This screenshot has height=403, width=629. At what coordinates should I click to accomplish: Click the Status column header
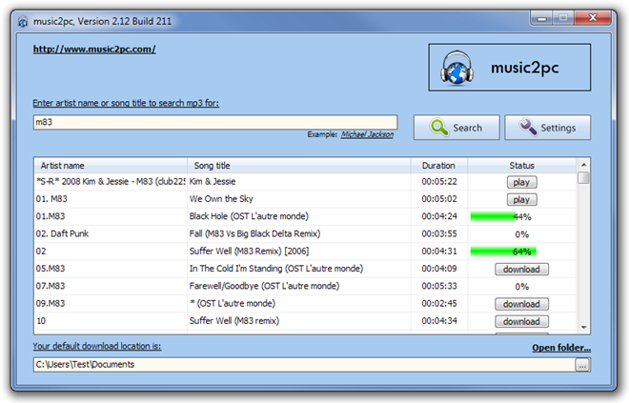tap(522, 165)
